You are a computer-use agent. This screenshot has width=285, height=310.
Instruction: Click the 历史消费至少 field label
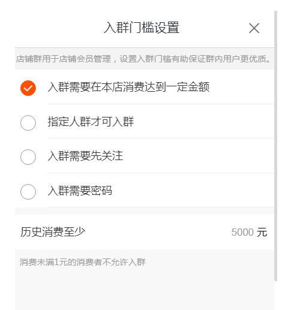[x=53, y=232]
